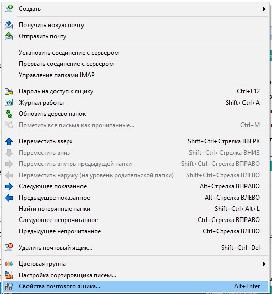The height and width of the screenshot is (294, 272).
Task: Open Свойства почтового ящика
Action: click(x=135, y=286)
